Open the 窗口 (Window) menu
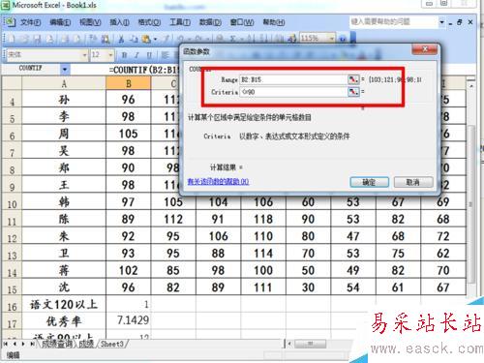Viewport: 484px width, 363px height. [242, 22]
